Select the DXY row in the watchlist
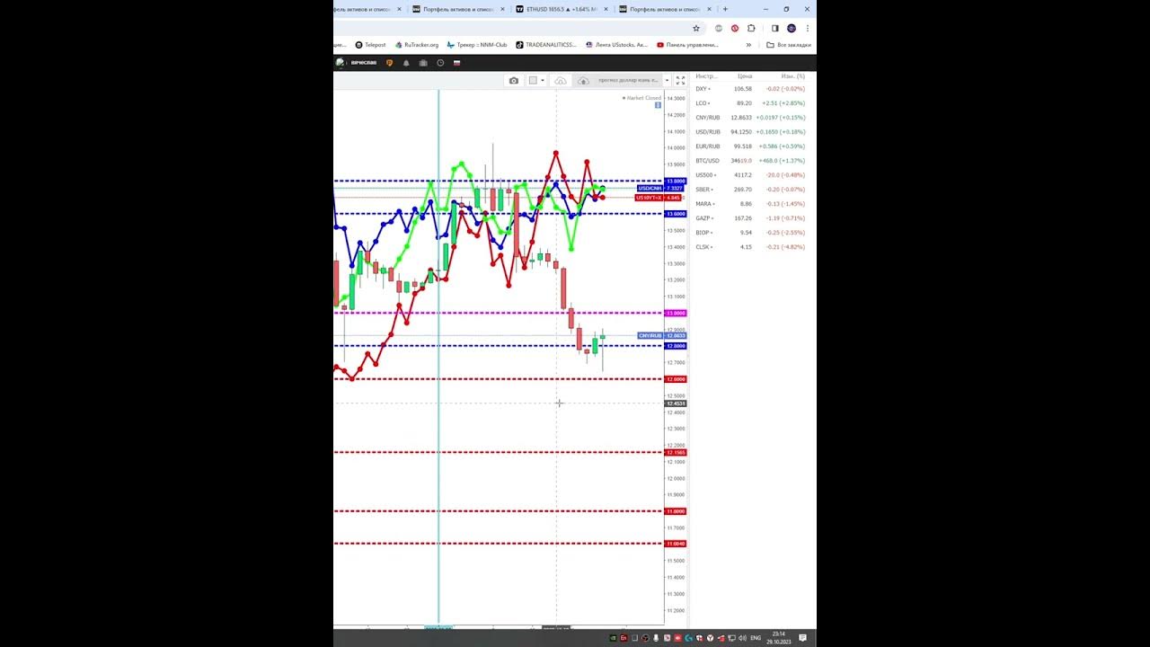The width and height of the screenshot is (1150, 647). [751, 89]
